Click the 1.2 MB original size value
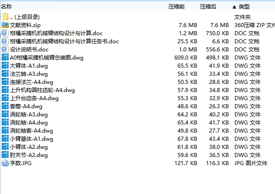The image size is (275, 194). pyautogui.click(x=188, y=33)
